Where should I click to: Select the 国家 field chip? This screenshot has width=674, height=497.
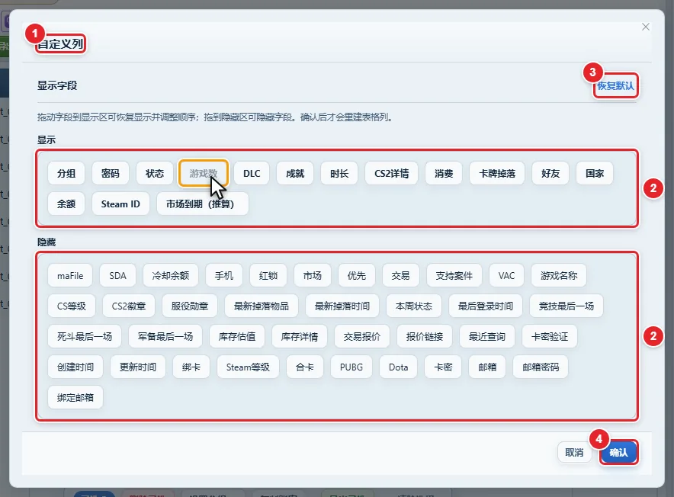click(595, 173)
